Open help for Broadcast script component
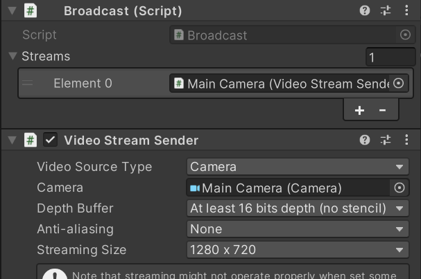The height and width of the screenshot is (279, 421). pos(365,11)
